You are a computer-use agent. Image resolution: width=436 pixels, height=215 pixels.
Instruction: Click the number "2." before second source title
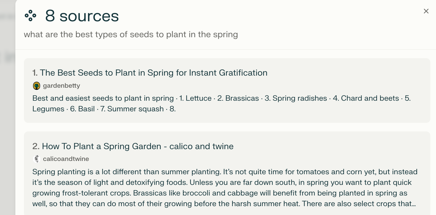(x=36, y=146)
